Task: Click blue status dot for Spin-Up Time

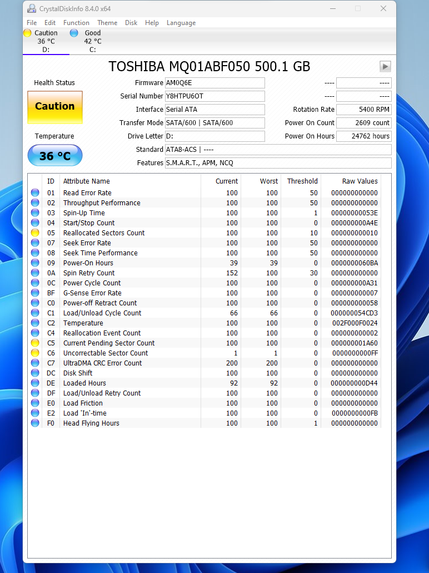Action: pos(35,213)
